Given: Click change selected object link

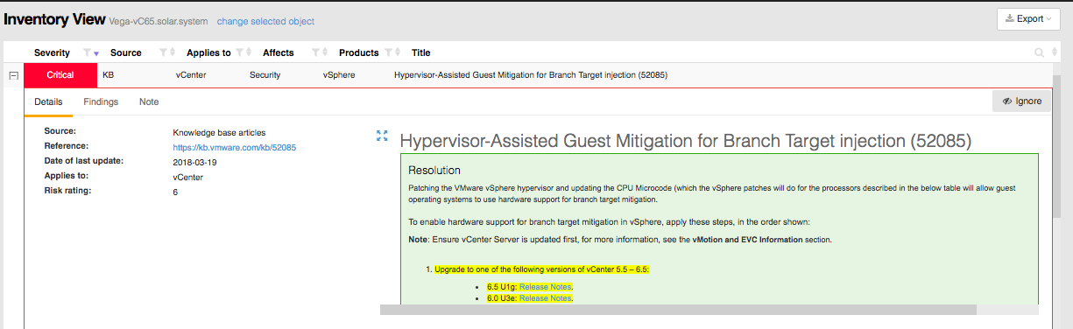Looking at the screenshot, I should 265,21.
